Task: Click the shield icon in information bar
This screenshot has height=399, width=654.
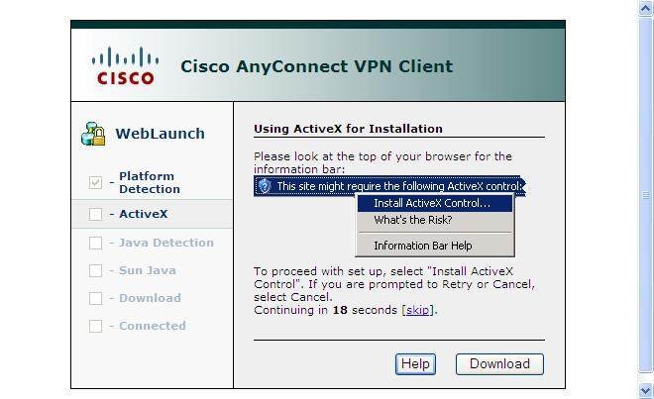Action: pos(265,186)
